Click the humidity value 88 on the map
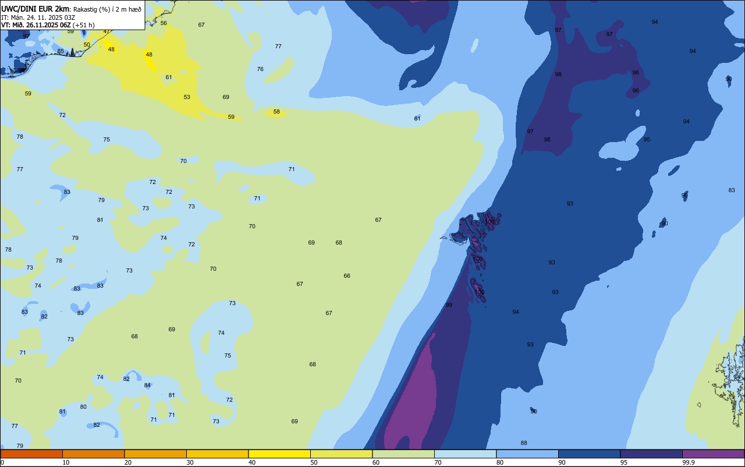 (x=524, y=443)
